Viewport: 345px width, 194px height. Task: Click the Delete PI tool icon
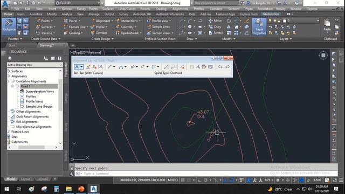(94, 67)
